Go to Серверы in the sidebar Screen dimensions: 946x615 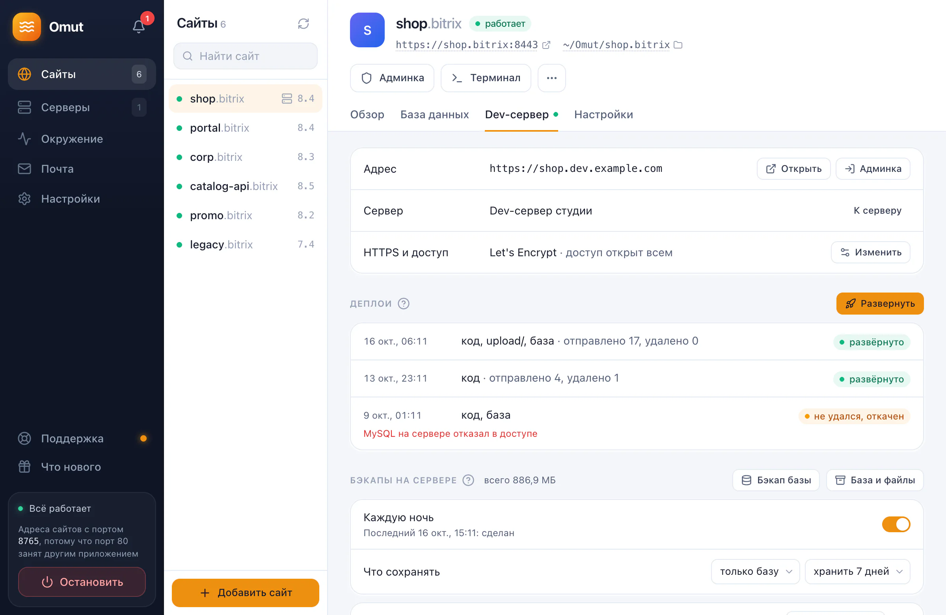tap(82, 107)
